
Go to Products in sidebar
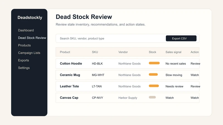coord(24,45)
